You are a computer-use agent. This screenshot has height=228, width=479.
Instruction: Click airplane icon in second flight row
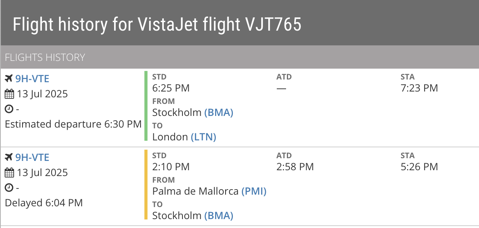9,157
